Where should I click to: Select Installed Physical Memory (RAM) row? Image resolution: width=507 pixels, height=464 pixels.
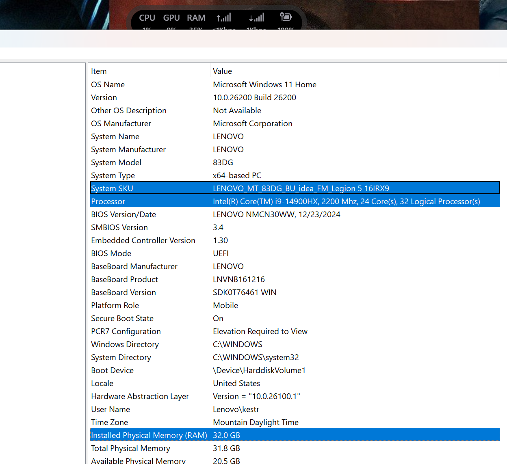click(295, 435)
